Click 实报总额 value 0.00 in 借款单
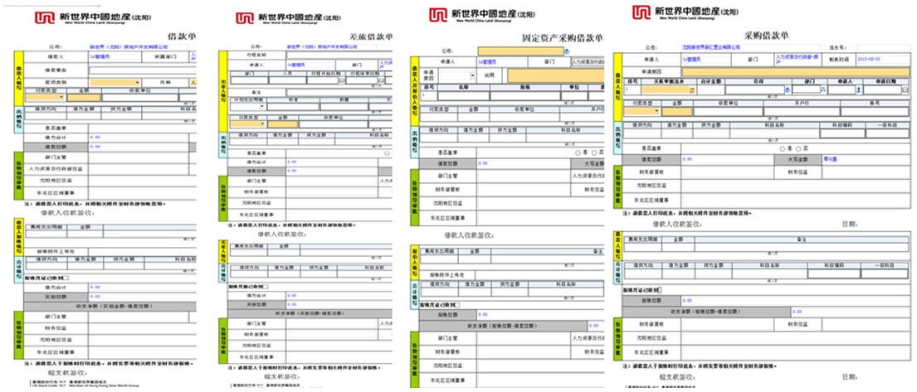 coord(95,296)
